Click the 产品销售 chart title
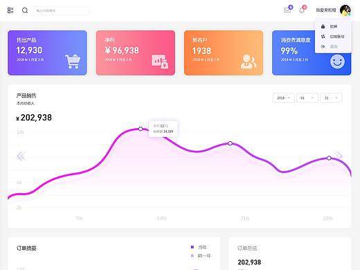This screenshot has height=270, width=360. [26, 96]
